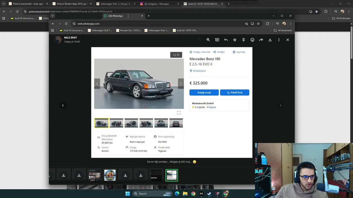This screenshot has height=198, width=353.
Task: Open All Bookmarks folder in WhatsApp window
Action: point(283,31)
